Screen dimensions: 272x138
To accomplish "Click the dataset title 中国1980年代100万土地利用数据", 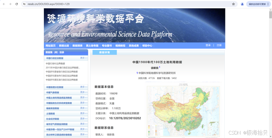I will point(157,62).
